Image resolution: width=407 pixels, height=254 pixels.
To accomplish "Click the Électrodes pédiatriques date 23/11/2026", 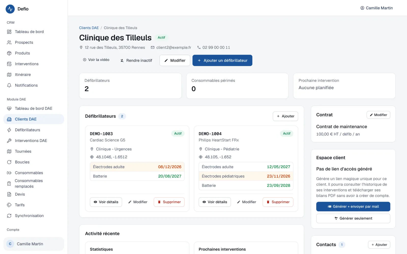I will pyautogui.click(x=279, y=176).
